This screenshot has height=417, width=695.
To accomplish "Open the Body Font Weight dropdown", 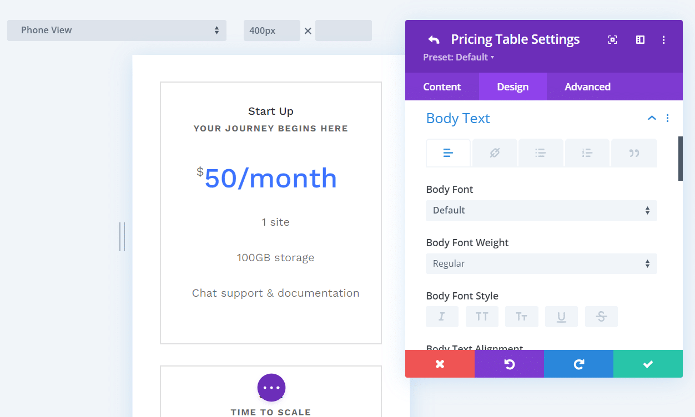I will (x=541, y=263).
